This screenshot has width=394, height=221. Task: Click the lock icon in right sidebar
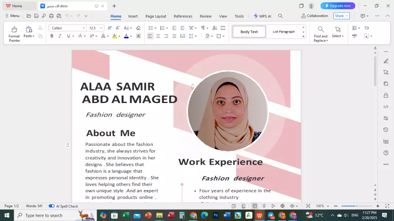coord(386,95)
